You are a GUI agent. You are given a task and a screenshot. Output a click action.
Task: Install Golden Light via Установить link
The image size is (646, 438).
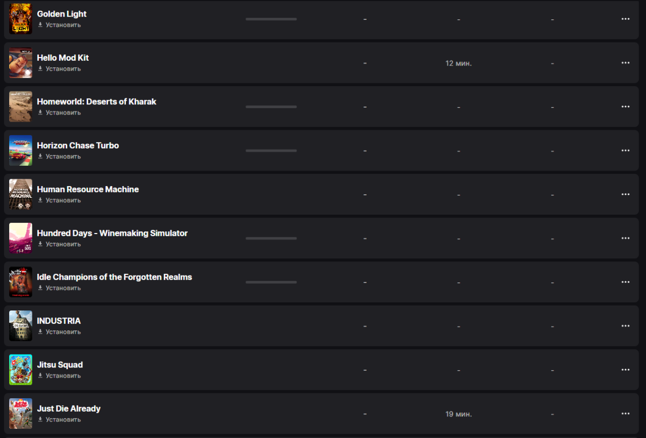pyautogui.click(x=63, y=25)
